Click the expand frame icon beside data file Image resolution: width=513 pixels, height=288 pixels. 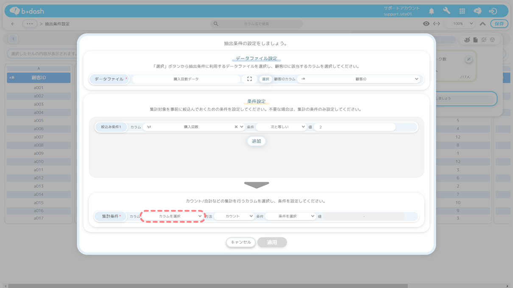pos(249,79)
